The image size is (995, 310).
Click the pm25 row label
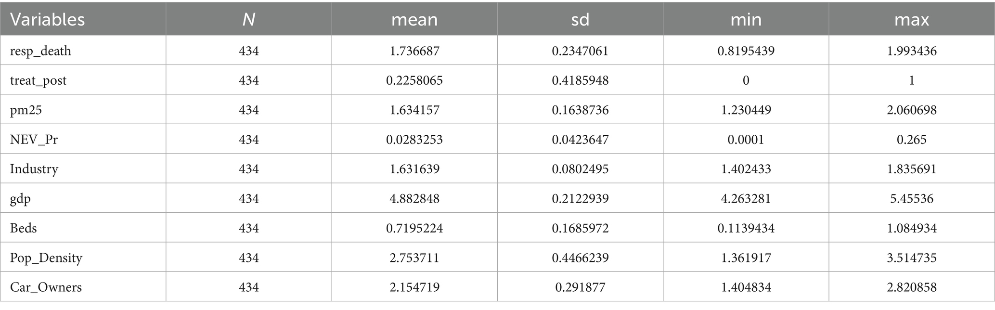tap(26, 110)
